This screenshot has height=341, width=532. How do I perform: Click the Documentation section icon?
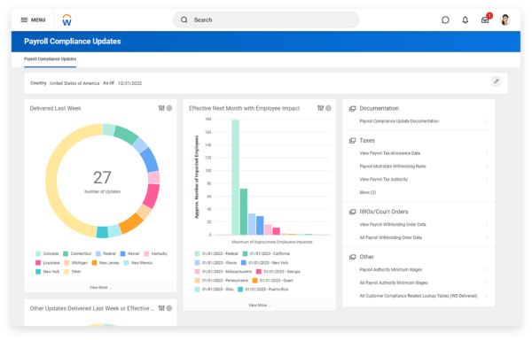point(353,108)
